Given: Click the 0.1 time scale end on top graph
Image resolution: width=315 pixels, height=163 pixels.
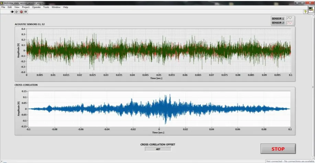Looking at the screenshot, I should pos(291,75).
